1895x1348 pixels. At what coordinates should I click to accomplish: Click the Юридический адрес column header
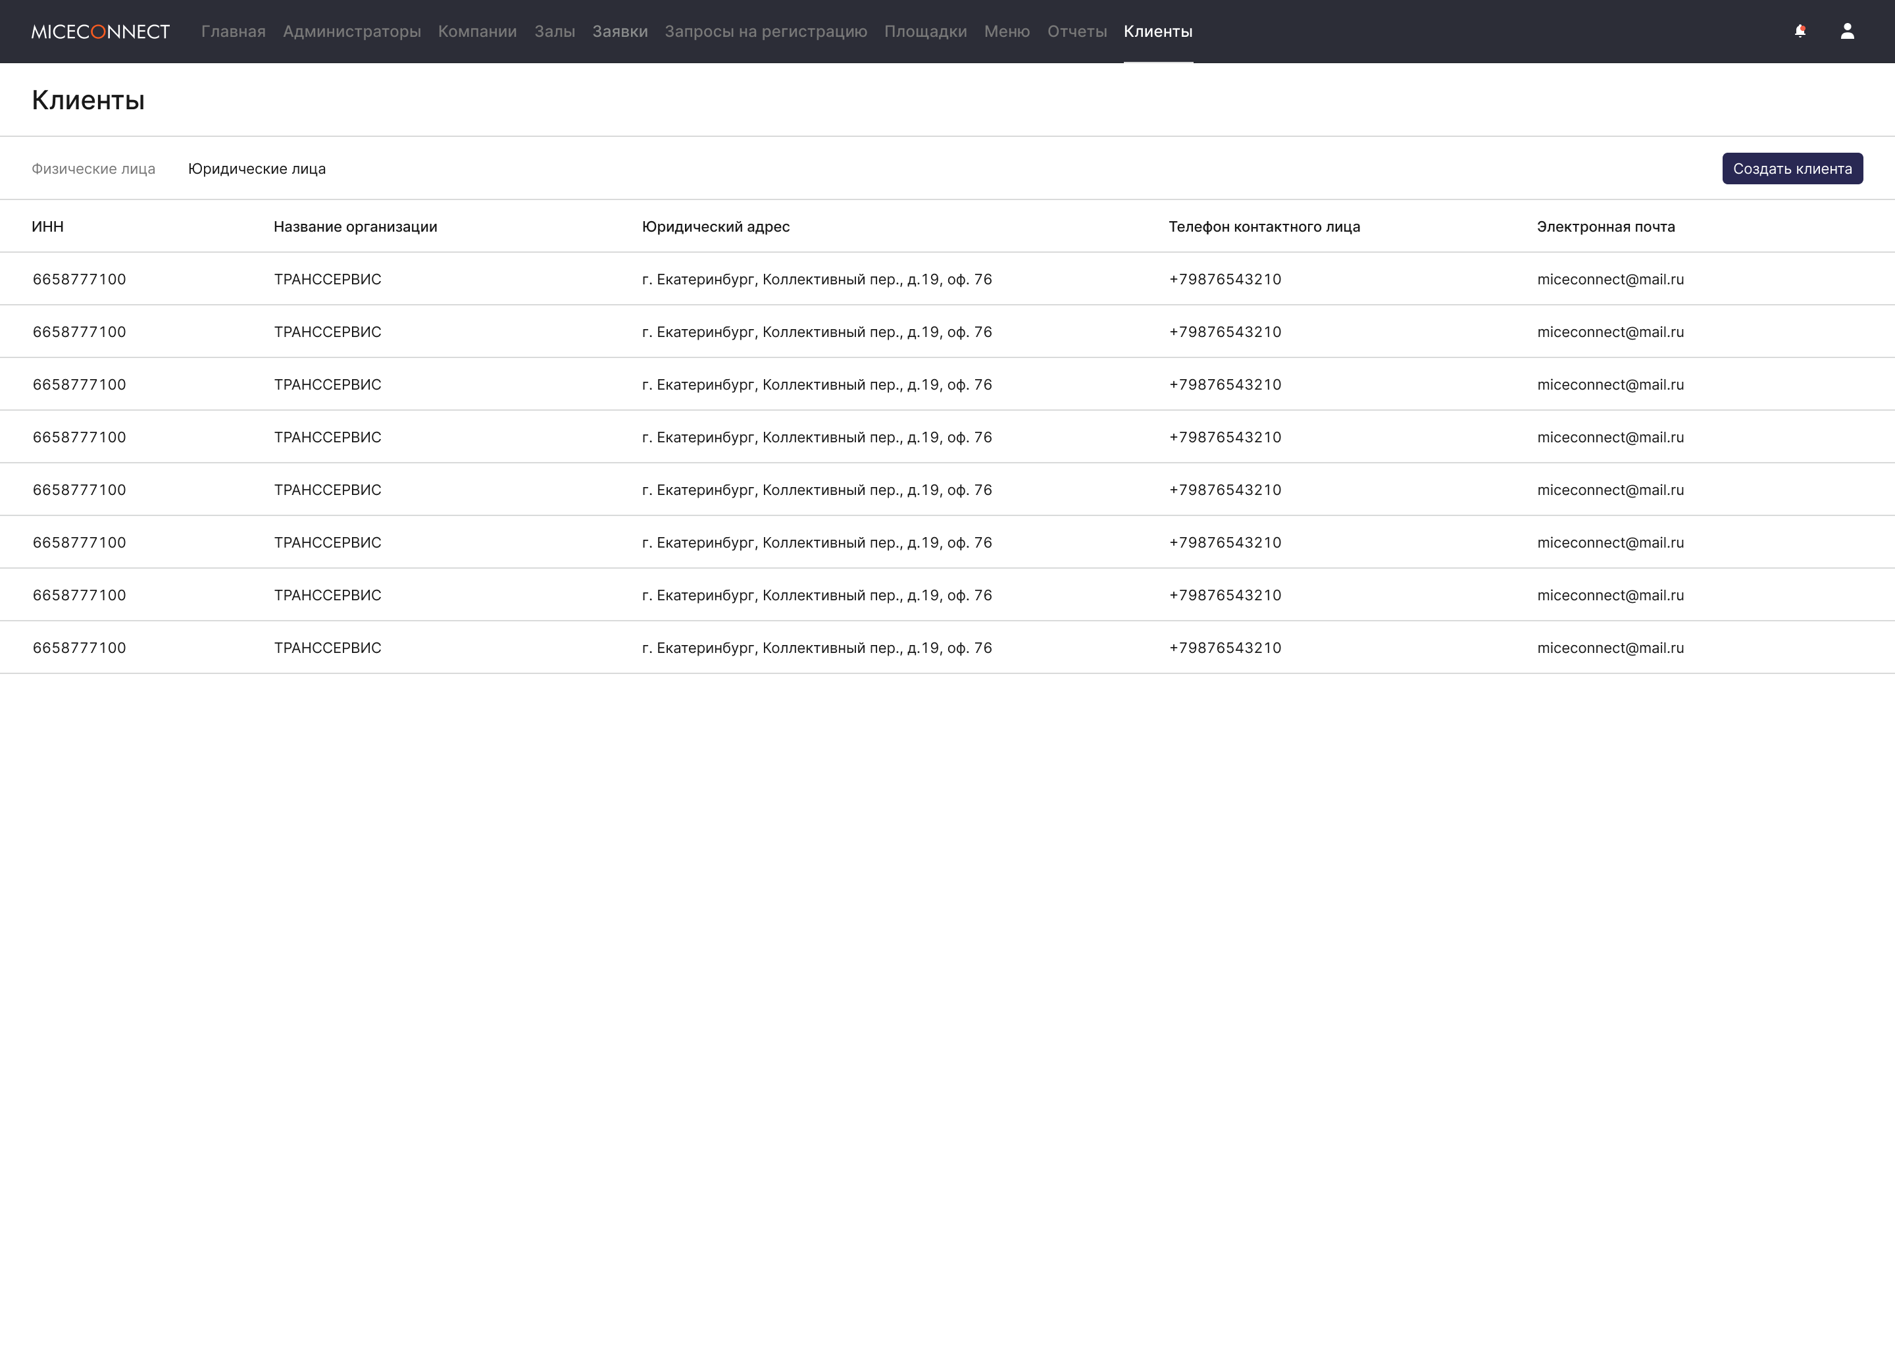pos(715,226)
